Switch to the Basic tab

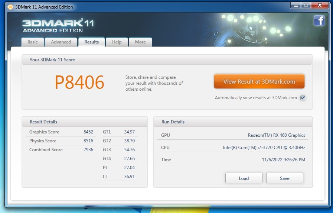tap(33, 42)
